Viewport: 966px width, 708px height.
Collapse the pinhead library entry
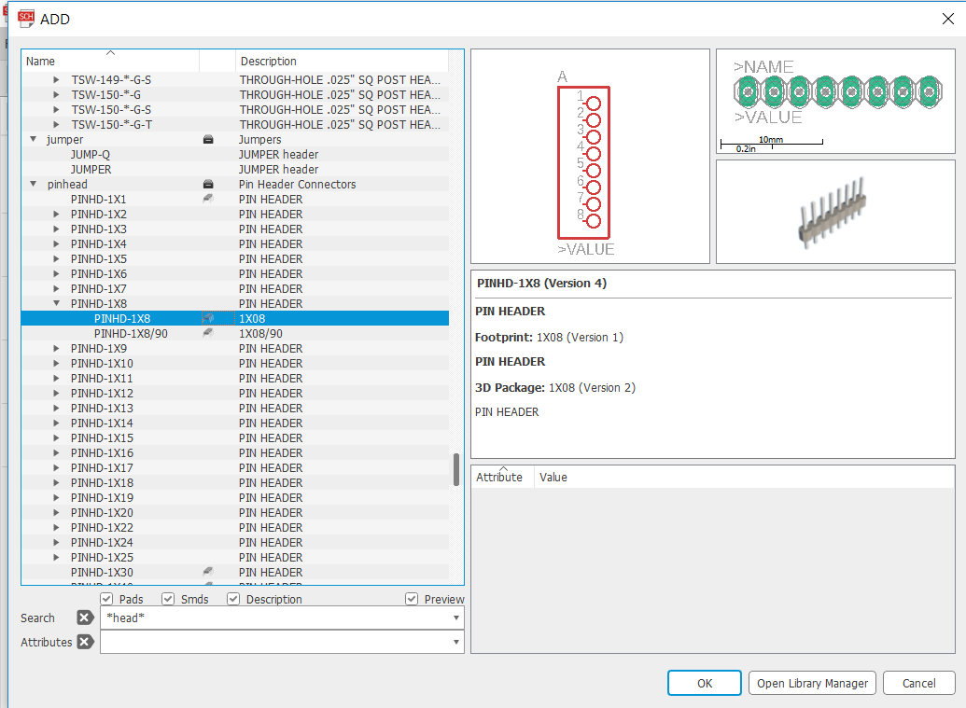(x=34, y=184)
